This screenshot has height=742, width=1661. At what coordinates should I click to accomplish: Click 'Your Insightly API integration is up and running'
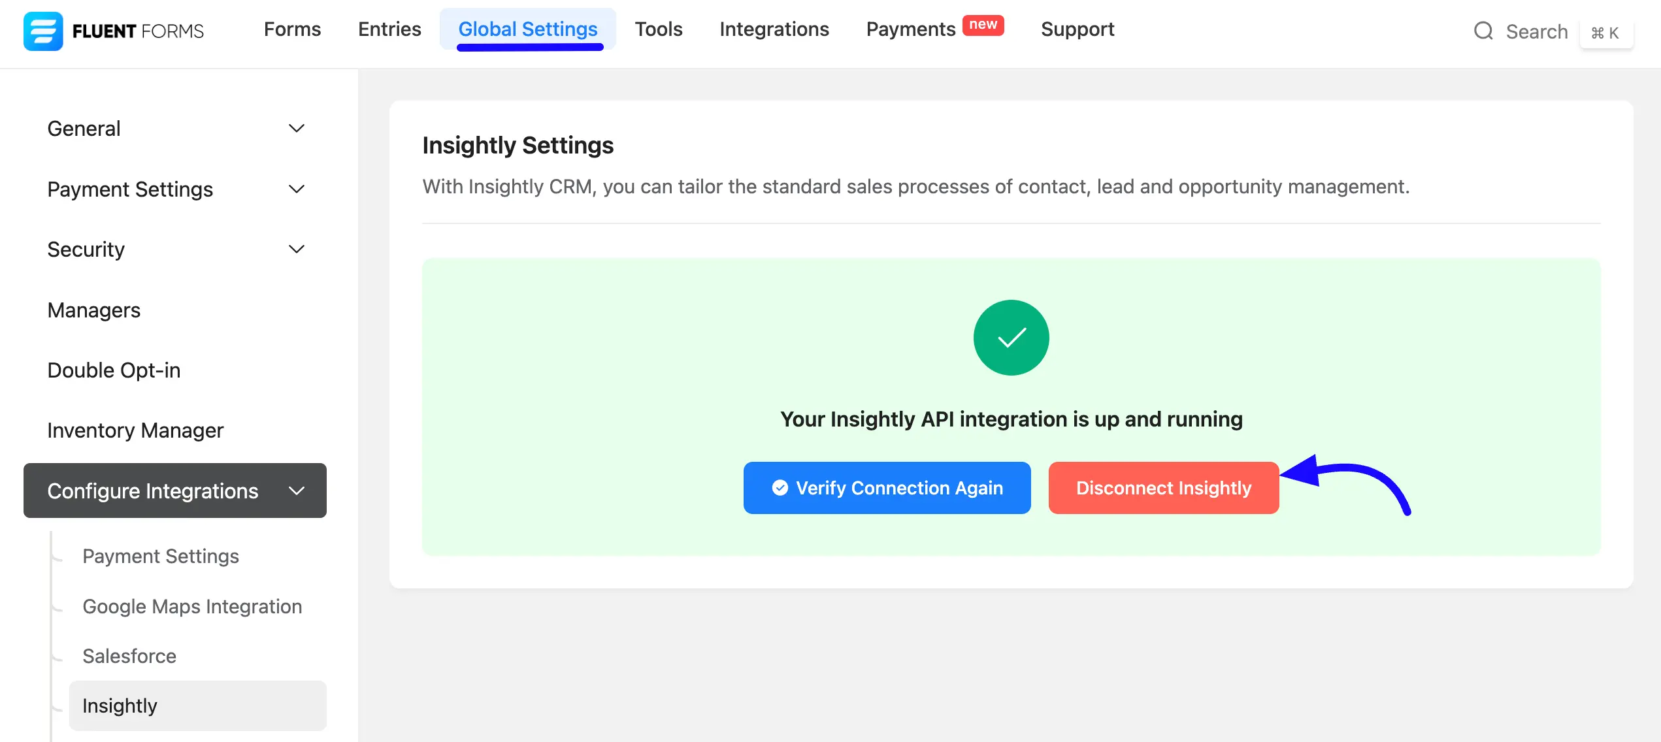coord(1011,419)
